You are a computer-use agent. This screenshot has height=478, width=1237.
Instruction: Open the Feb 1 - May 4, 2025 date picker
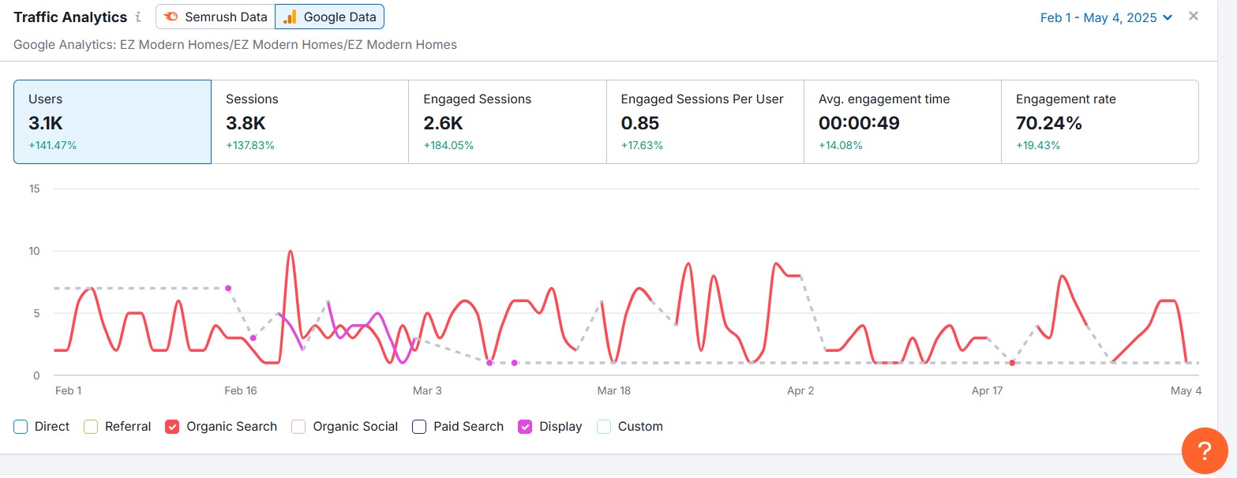point(1106,17)
